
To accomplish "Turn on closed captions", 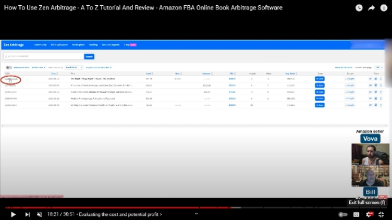I will tap(356, 214).
